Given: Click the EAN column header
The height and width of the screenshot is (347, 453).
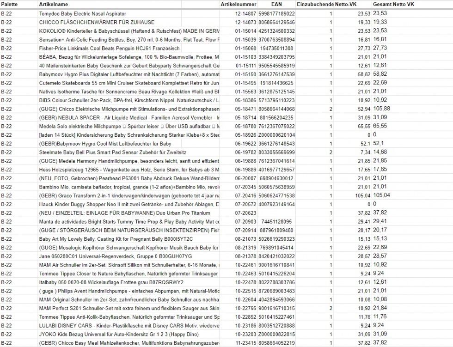Looking at the screenshot, I should click(276, 4).
